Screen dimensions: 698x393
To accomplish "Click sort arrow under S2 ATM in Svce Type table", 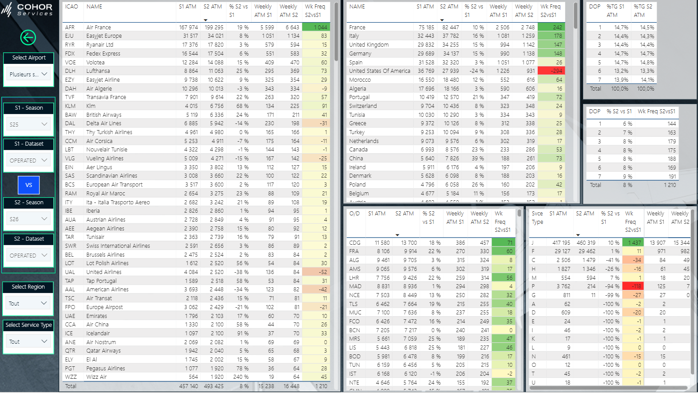I will point(578,235).
